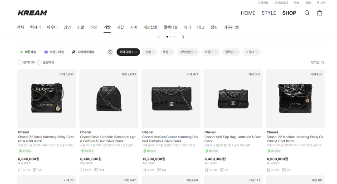
Task: Select the 품절제외 radio option
Action: click(39, 63)
